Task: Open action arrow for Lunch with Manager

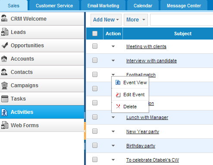Action: coord(113,117)
